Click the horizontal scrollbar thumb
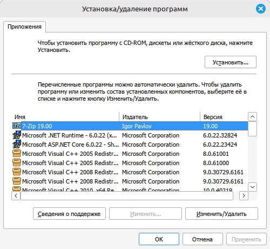The width and height of the screenshot is (270, 249). pyautogui.click(x=127, y=195)
